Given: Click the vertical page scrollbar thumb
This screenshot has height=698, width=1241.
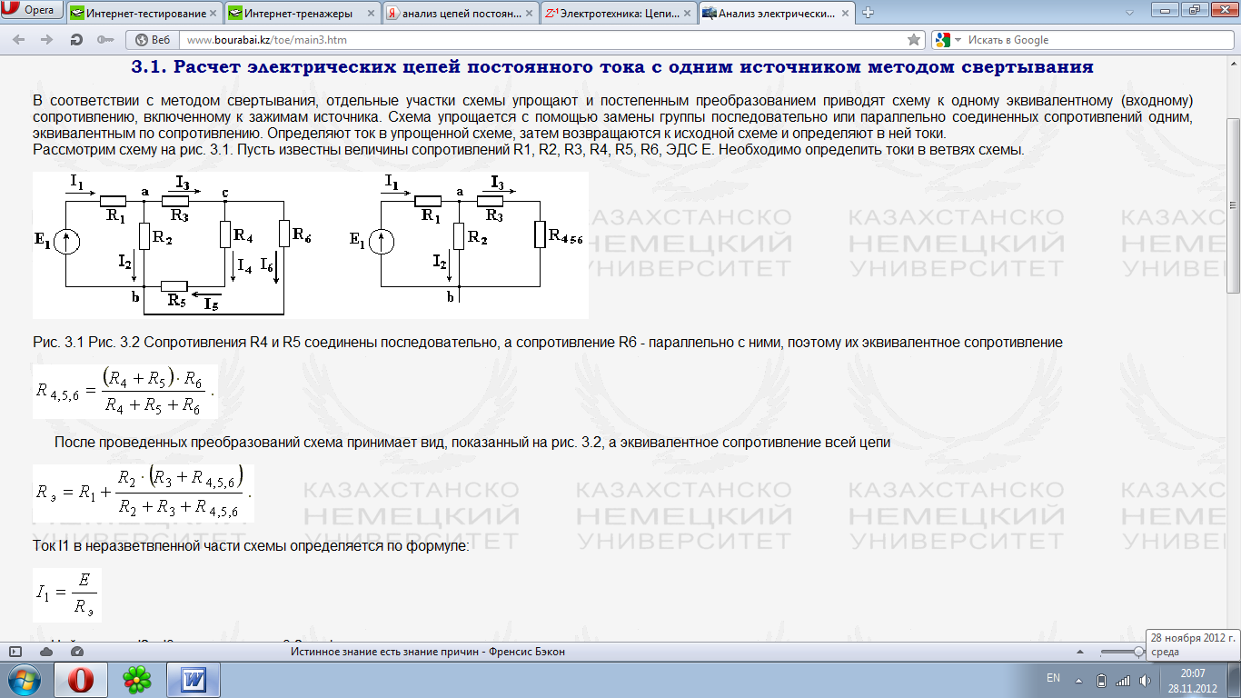Looking at the screenshot, I should [x=1233, y=204].
